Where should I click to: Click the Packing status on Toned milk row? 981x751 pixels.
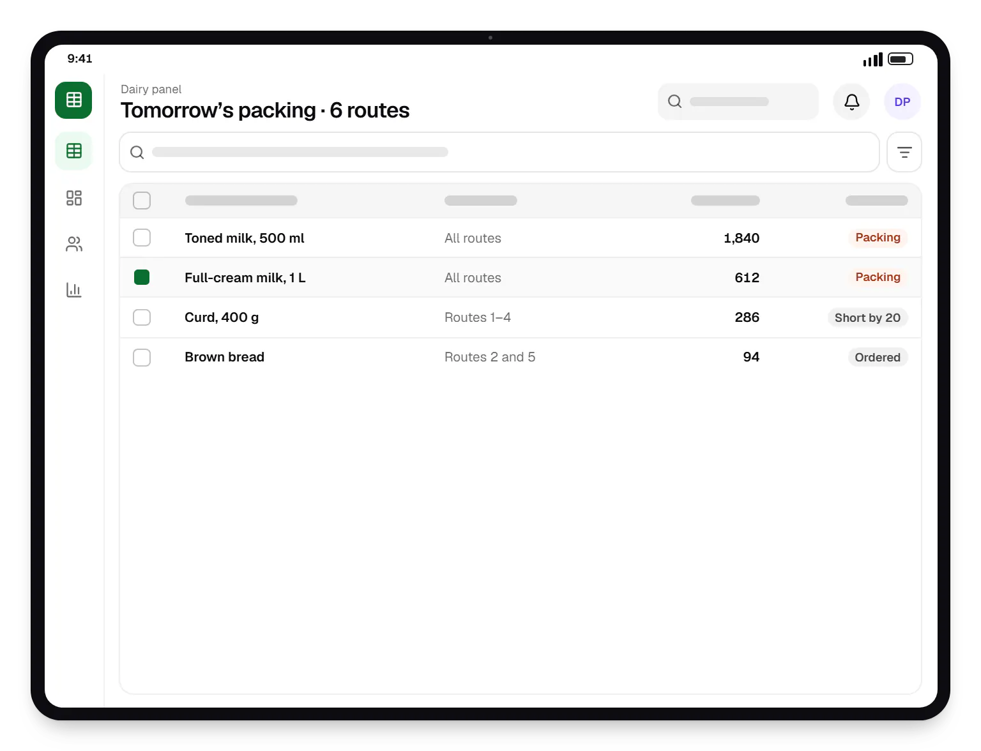(x=878, y=238)
